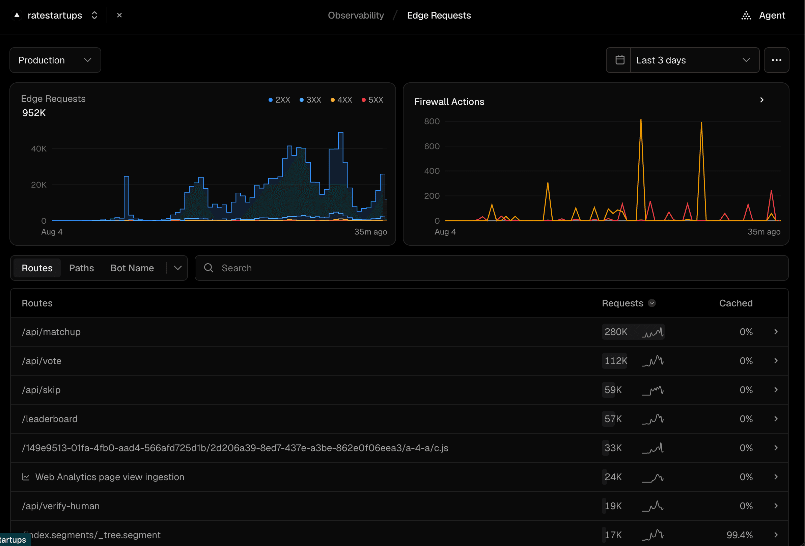Screen dimensions: 805x546
Task: Focus the Search input field
Action: pyautogui.click(x=492, y=268)
